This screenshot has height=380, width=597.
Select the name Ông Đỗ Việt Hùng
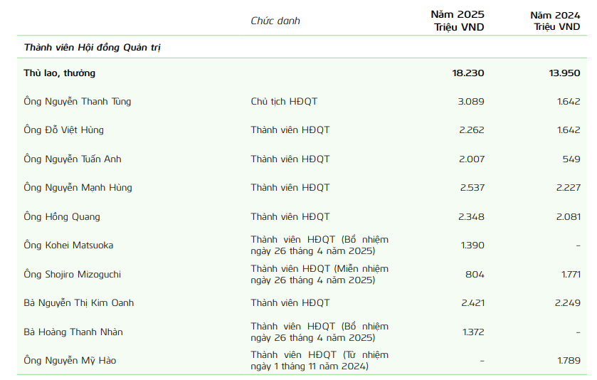[63, 130]
